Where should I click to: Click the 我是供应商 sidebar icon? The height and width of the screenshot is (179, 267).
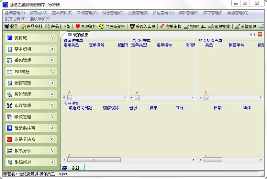pyautogui.click(x=10, y=128)
